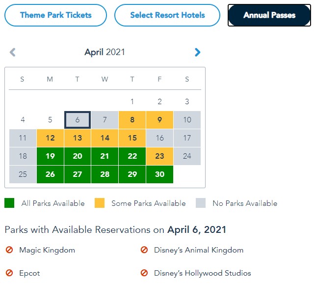
Task: Click unavailable icon beside Magic Kingdom
Action: point(9,250)
